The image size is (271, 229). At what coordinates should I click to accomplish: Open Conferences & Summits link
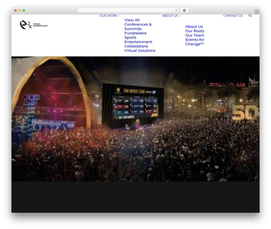(x=138, y=27)
